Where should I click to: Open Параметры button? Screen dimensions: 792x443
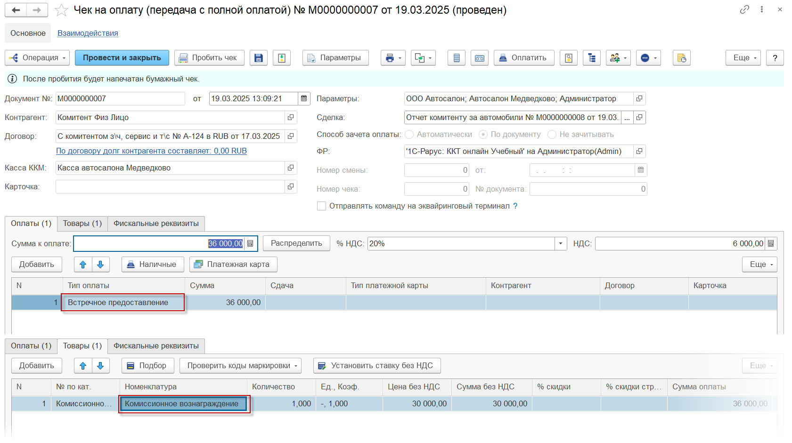pos(335,58)
